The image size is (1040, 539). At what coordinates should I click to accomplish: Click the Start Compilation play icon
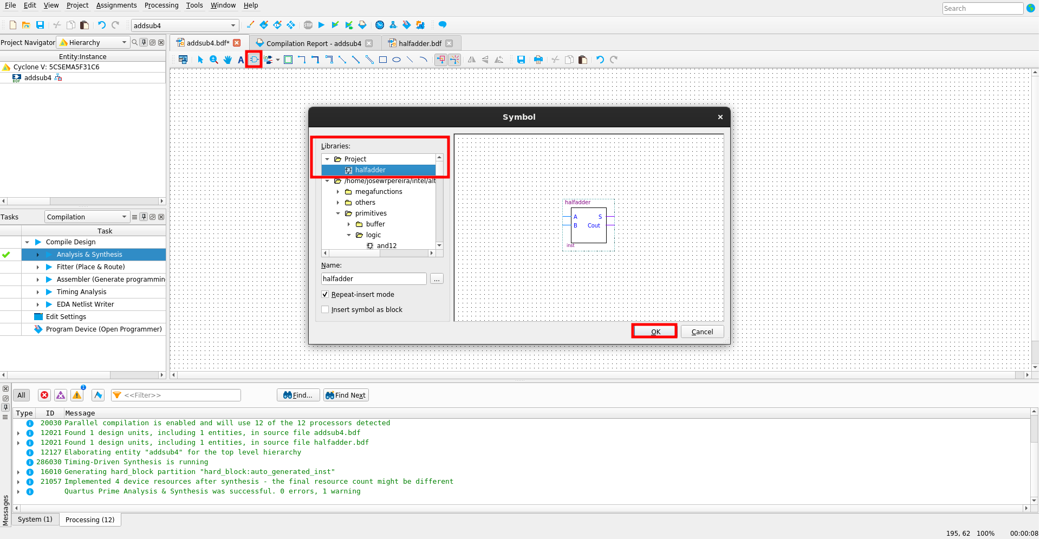click(321, 25)
